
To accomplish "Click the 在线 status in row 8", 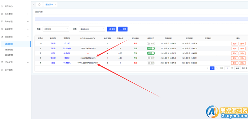I will 135,48.
